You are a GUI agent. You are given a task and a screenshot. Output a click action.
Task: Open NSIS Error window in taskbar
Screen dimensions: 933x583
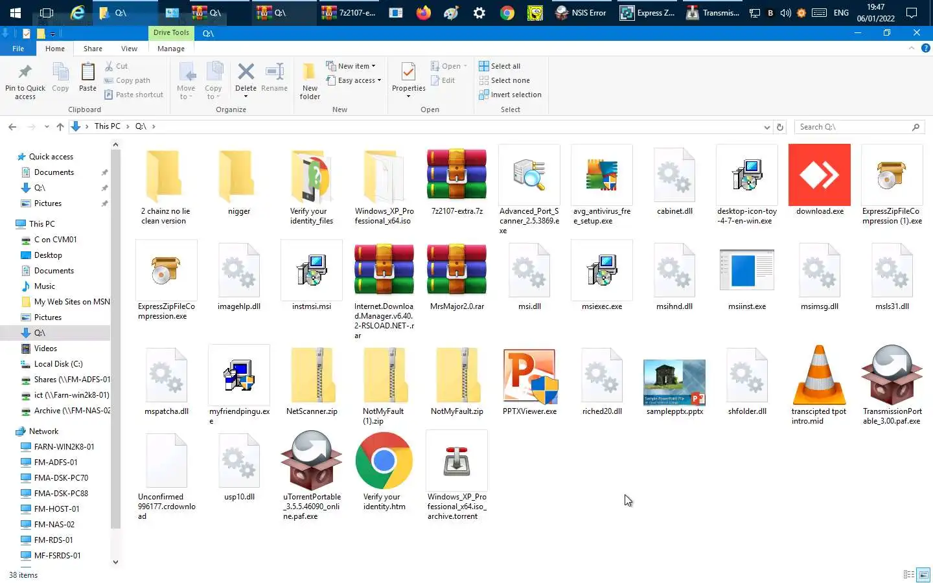click(581, 13)
